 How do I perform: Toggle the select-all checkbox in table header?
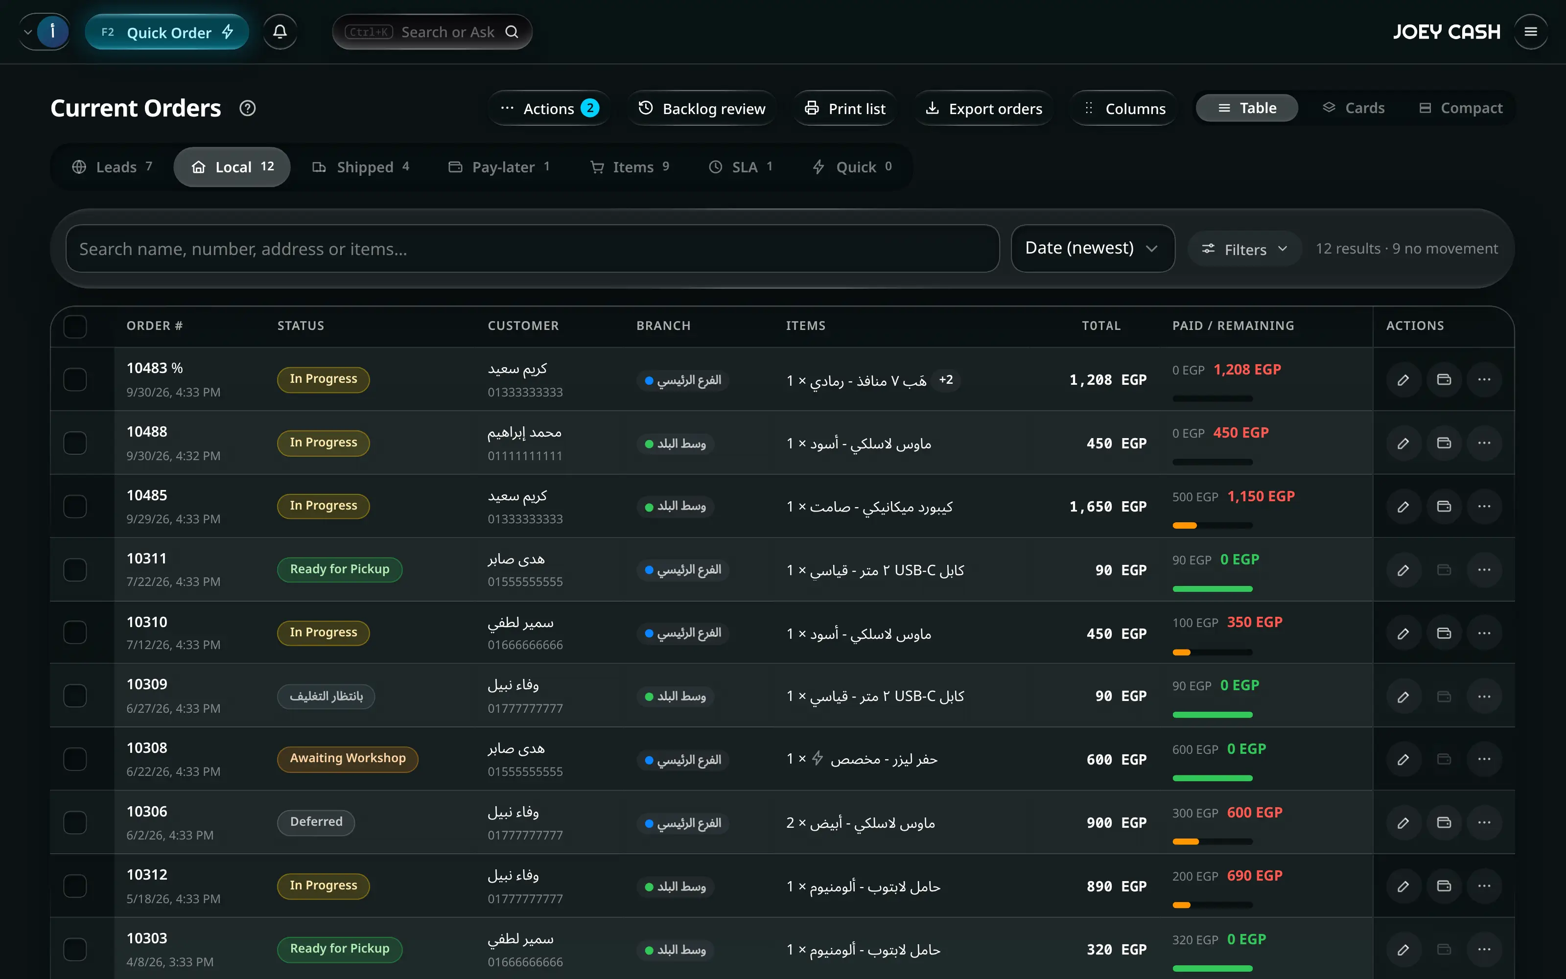coord(75,326)
